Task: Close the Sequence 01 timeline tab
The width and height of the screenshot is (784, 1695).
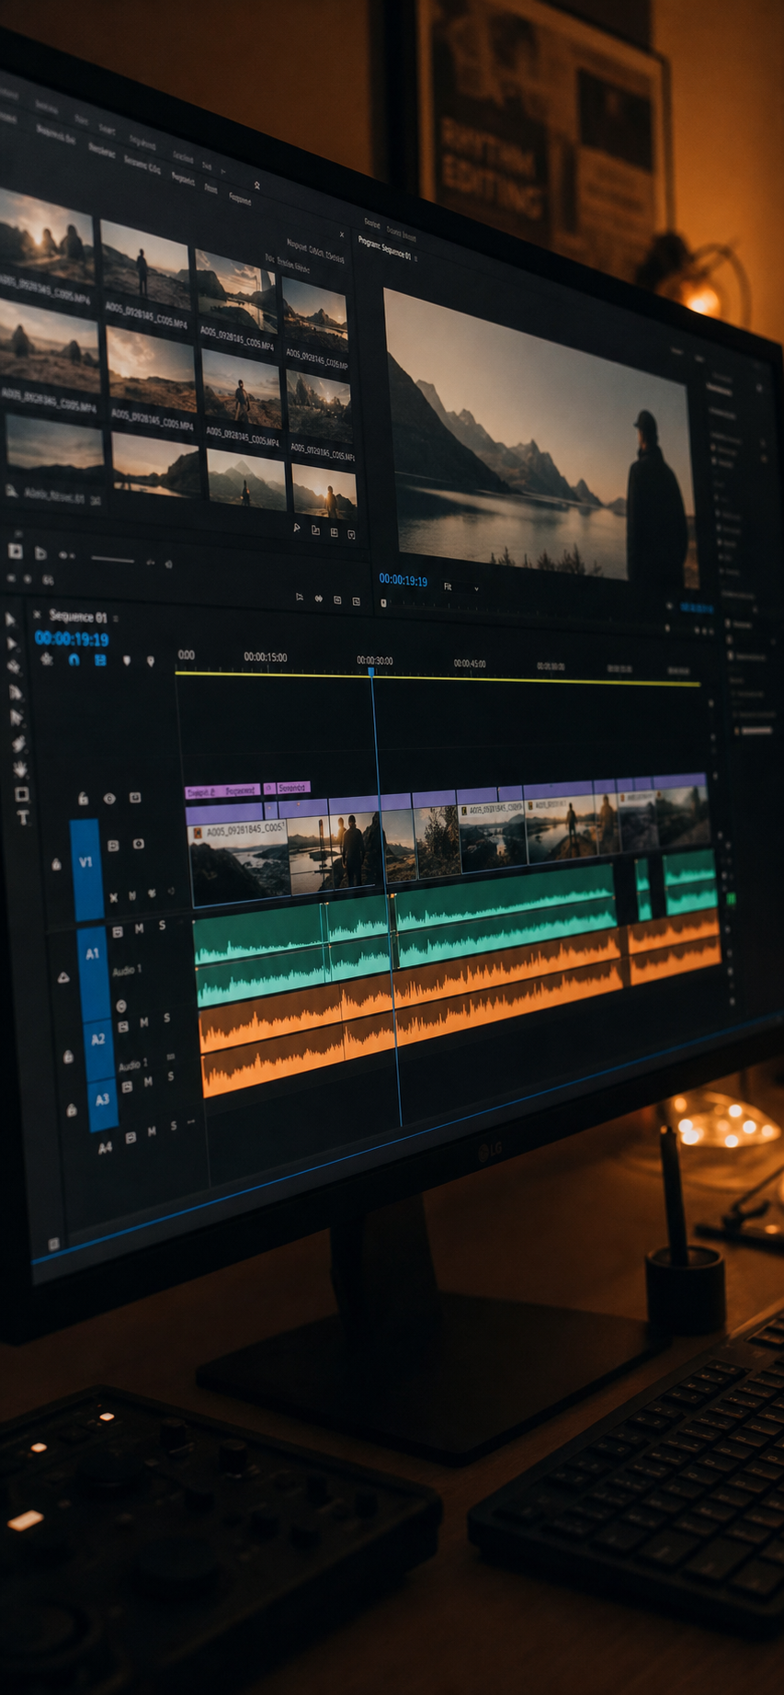Action: [x=37, y=614]
